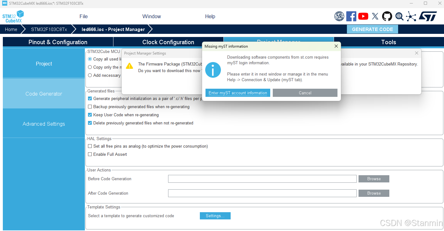The image size is (444, 231).
Task: Open template Settings... button
Action: pyautogui.click(x=215, y=216)
